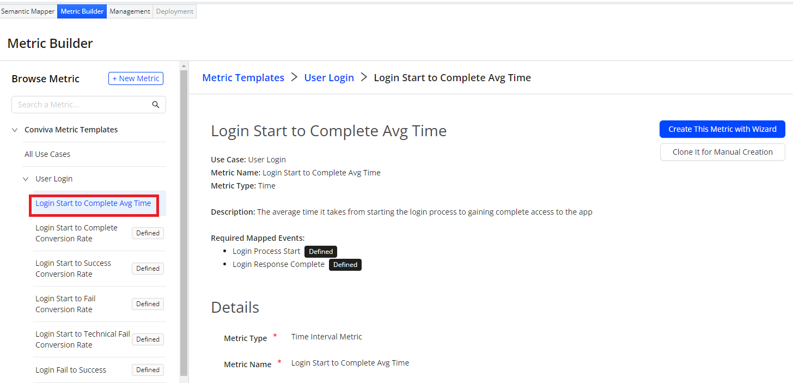Collapse the Conviva Metric Templates chevron
The width and height of the screenshot is (793, 383).
pyautogui.click(x=14, y=130)
